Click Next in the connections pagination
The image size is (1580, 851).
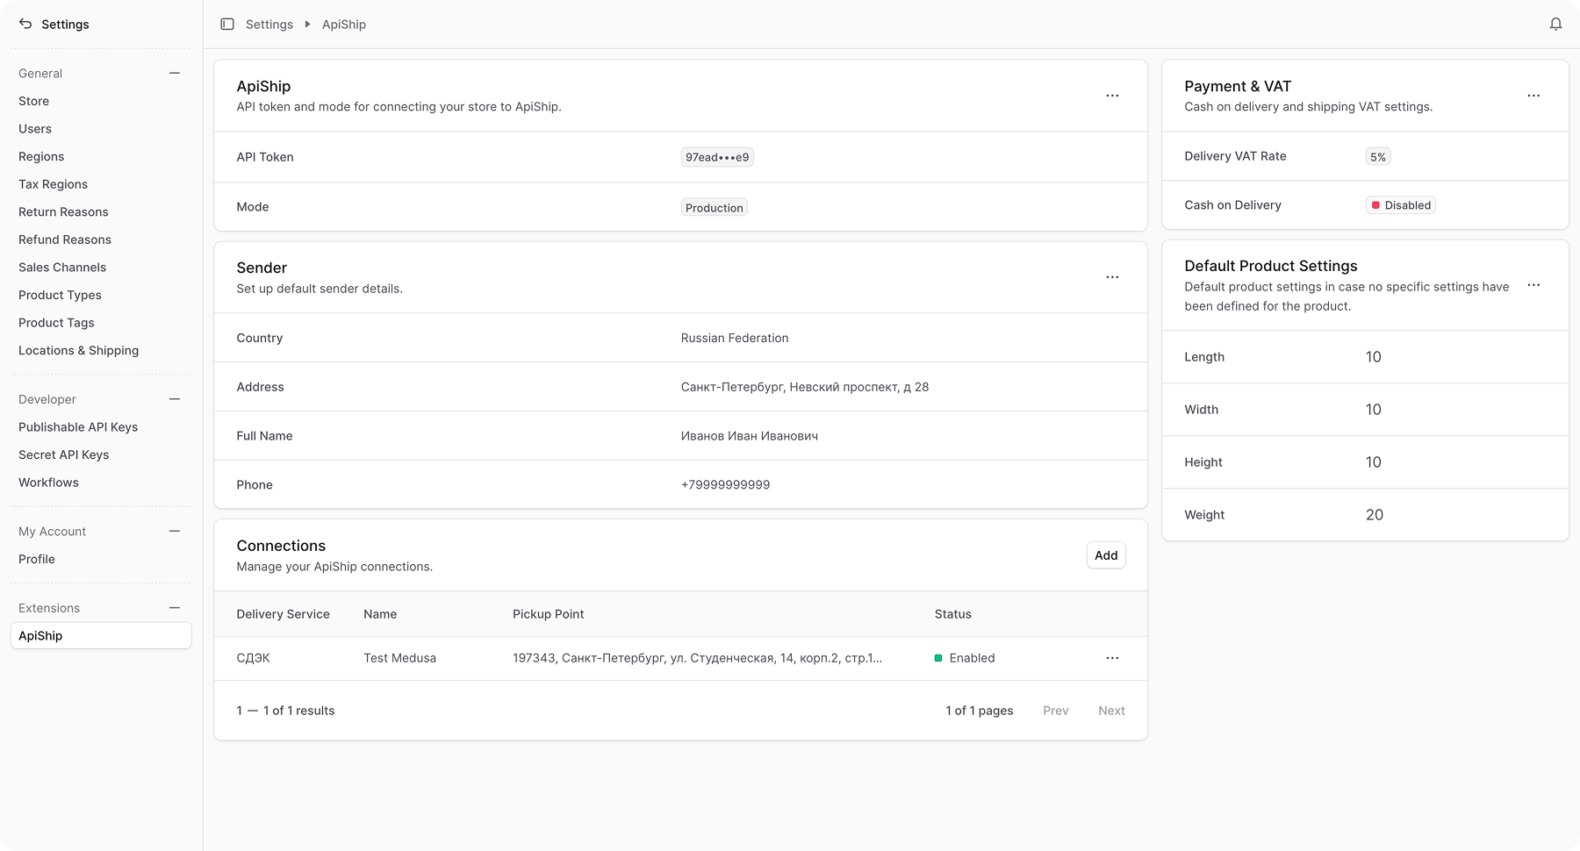pyautogui.click(x=1111, y=711)
